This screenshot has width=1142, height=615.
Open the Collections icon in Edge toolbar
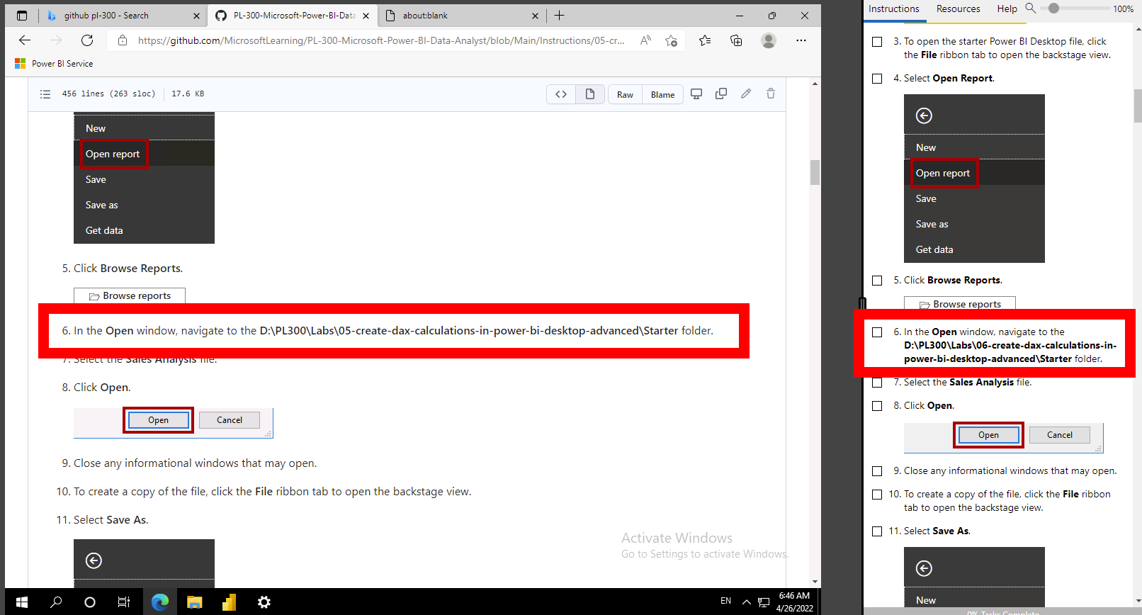point(737,40)
